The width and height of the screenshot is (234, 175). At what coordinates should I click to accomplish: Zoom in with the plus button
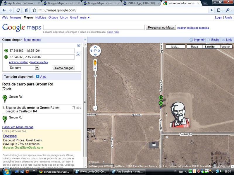[95, 69]
